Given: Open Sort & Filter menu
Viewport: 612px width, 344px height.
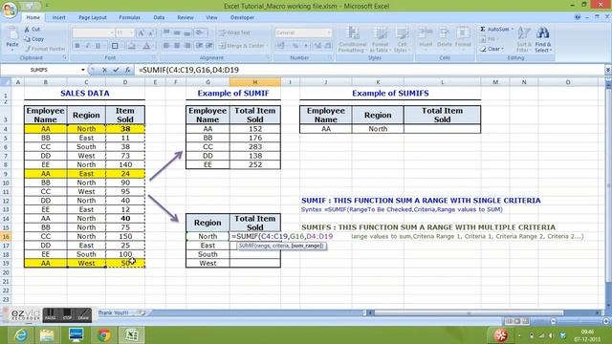Looking at the screenshot, I should [x=523, y=39].
